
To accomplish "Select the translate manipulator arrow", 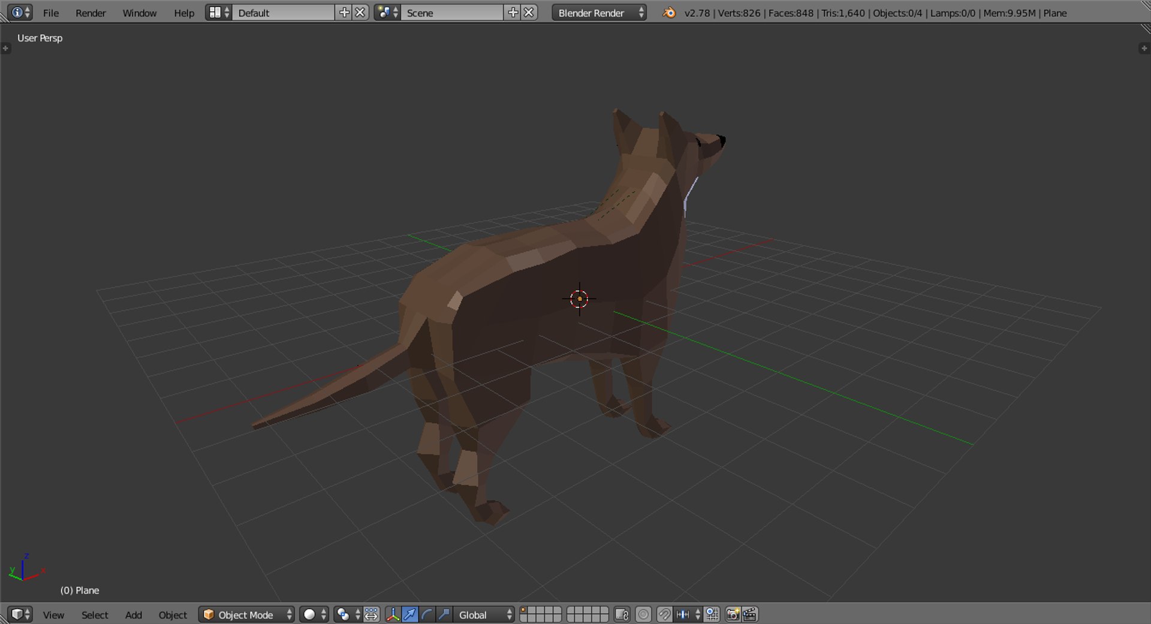I will [410, 614].
